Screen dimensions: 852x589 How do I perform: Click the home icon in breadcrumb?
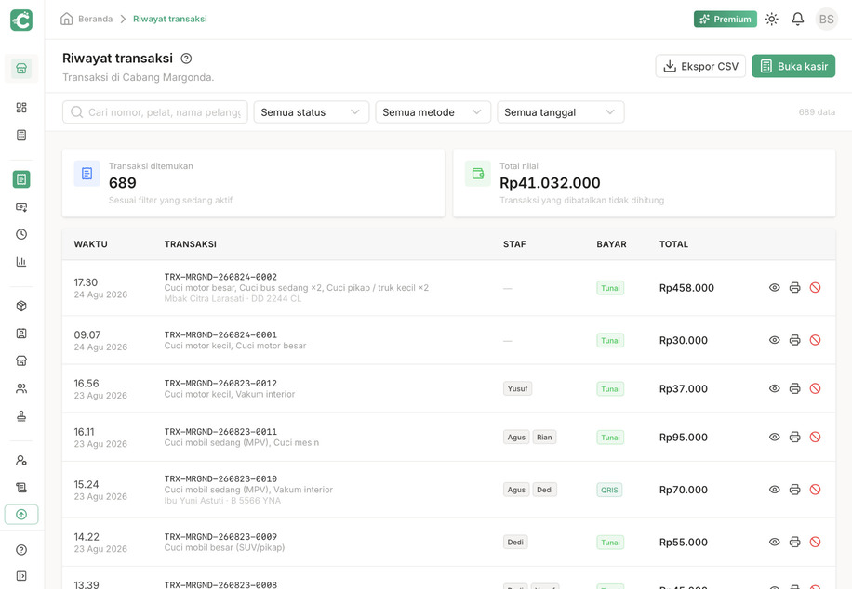point(66,19)
